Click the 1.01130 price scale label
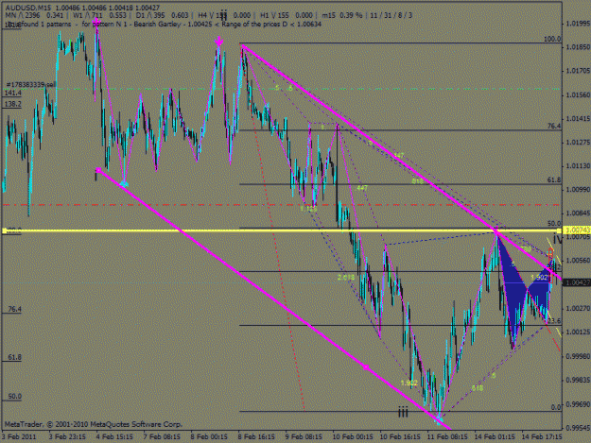 coord(578,166)
